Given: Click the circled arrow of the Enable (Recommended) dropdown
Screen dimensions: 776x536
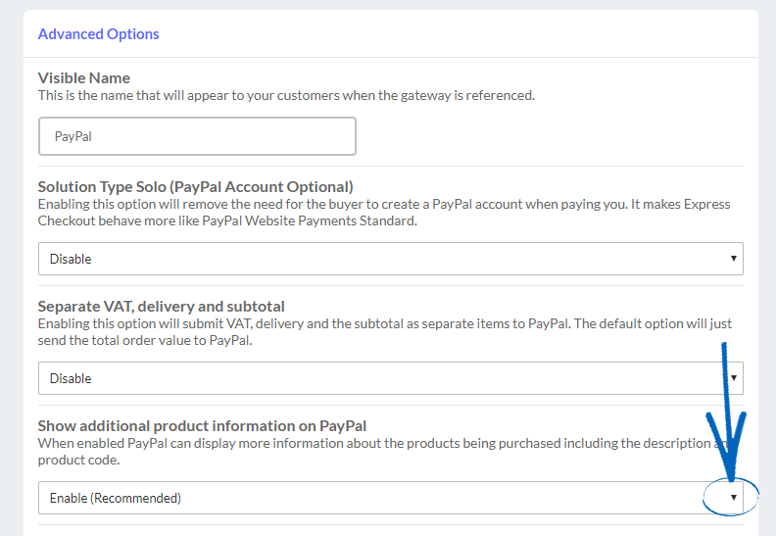Looking at the screenshot, I should [x=733, y=498].
